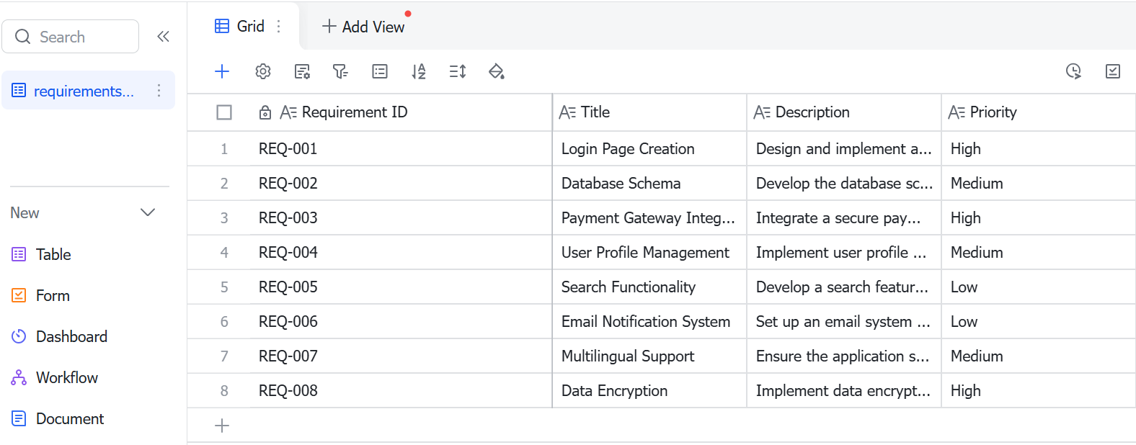Click the Grid view table icon
The height and width of the screenshot is (445, 1136).
pyautogui.click(x=222, y=26)
